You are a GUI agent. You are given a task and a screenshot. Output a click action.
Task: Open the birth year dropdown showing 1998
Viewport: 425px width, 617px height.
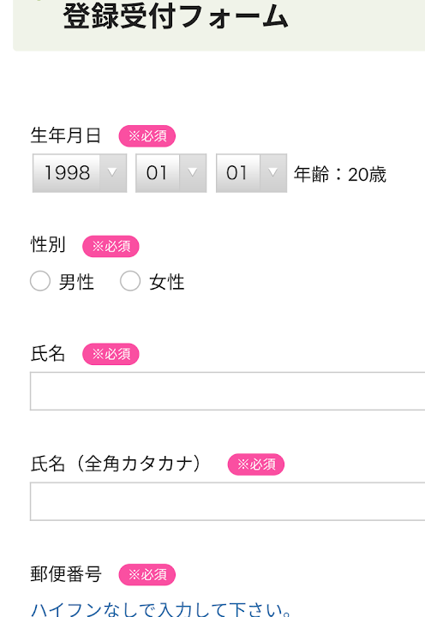tap(80, 173)
